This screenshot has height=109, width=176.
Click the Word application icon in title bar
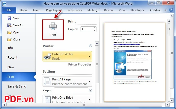click(x=4, y=4)
